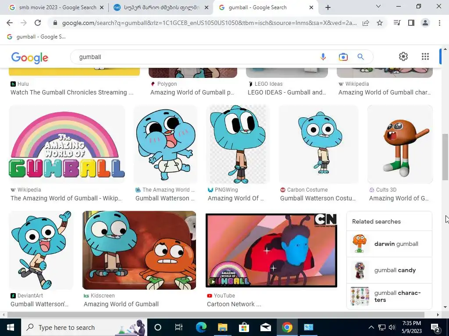Image resolution: width=449 pixels, height=336 pixels.
Task: Open the media control icon in toolbar
Action: (x=397, y=23)
